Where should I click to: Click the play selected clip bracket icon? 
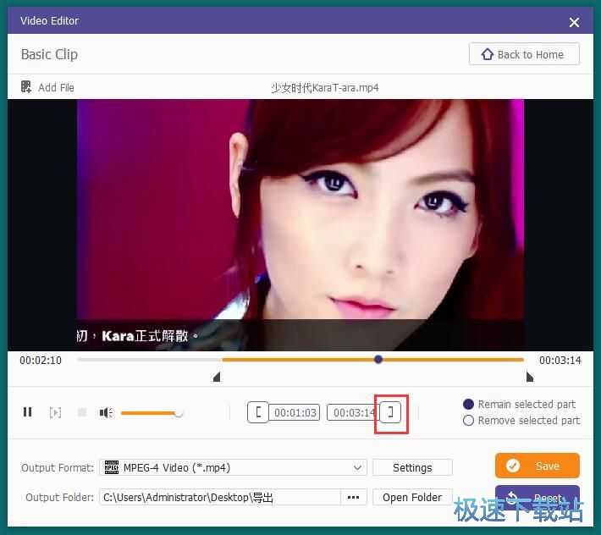[x=55, y=412]
